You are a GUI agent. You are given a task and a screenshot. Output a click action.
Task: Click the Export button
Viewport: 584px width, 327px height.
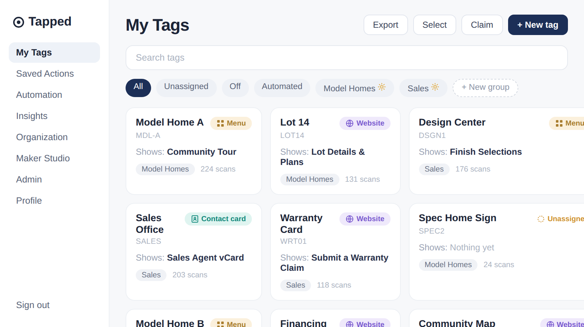385,25
